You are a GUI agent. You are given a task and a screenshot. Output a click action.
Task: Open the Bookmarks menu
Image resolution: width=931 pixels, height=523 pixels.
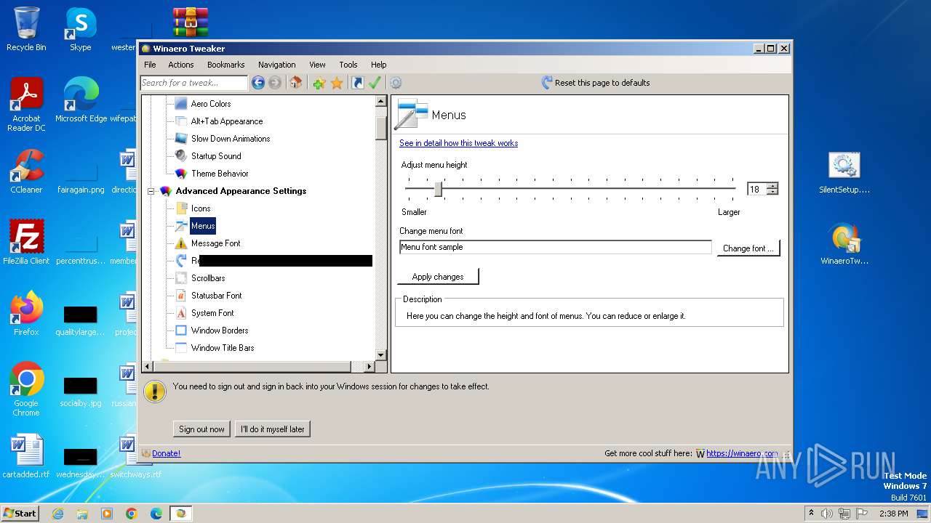[x=225, y=65]
